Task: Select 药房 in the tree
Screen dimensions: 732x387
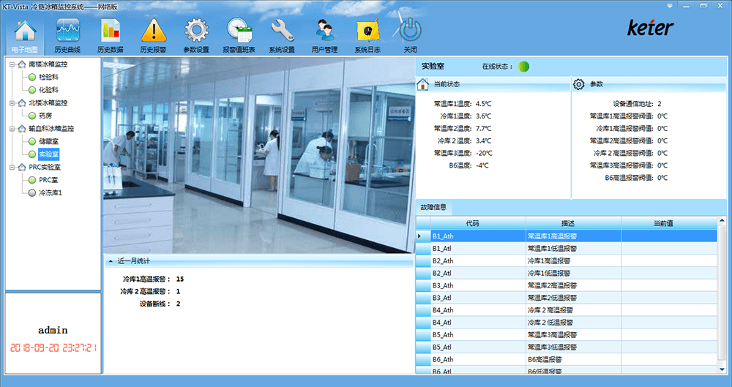Action: coord(45,116)
